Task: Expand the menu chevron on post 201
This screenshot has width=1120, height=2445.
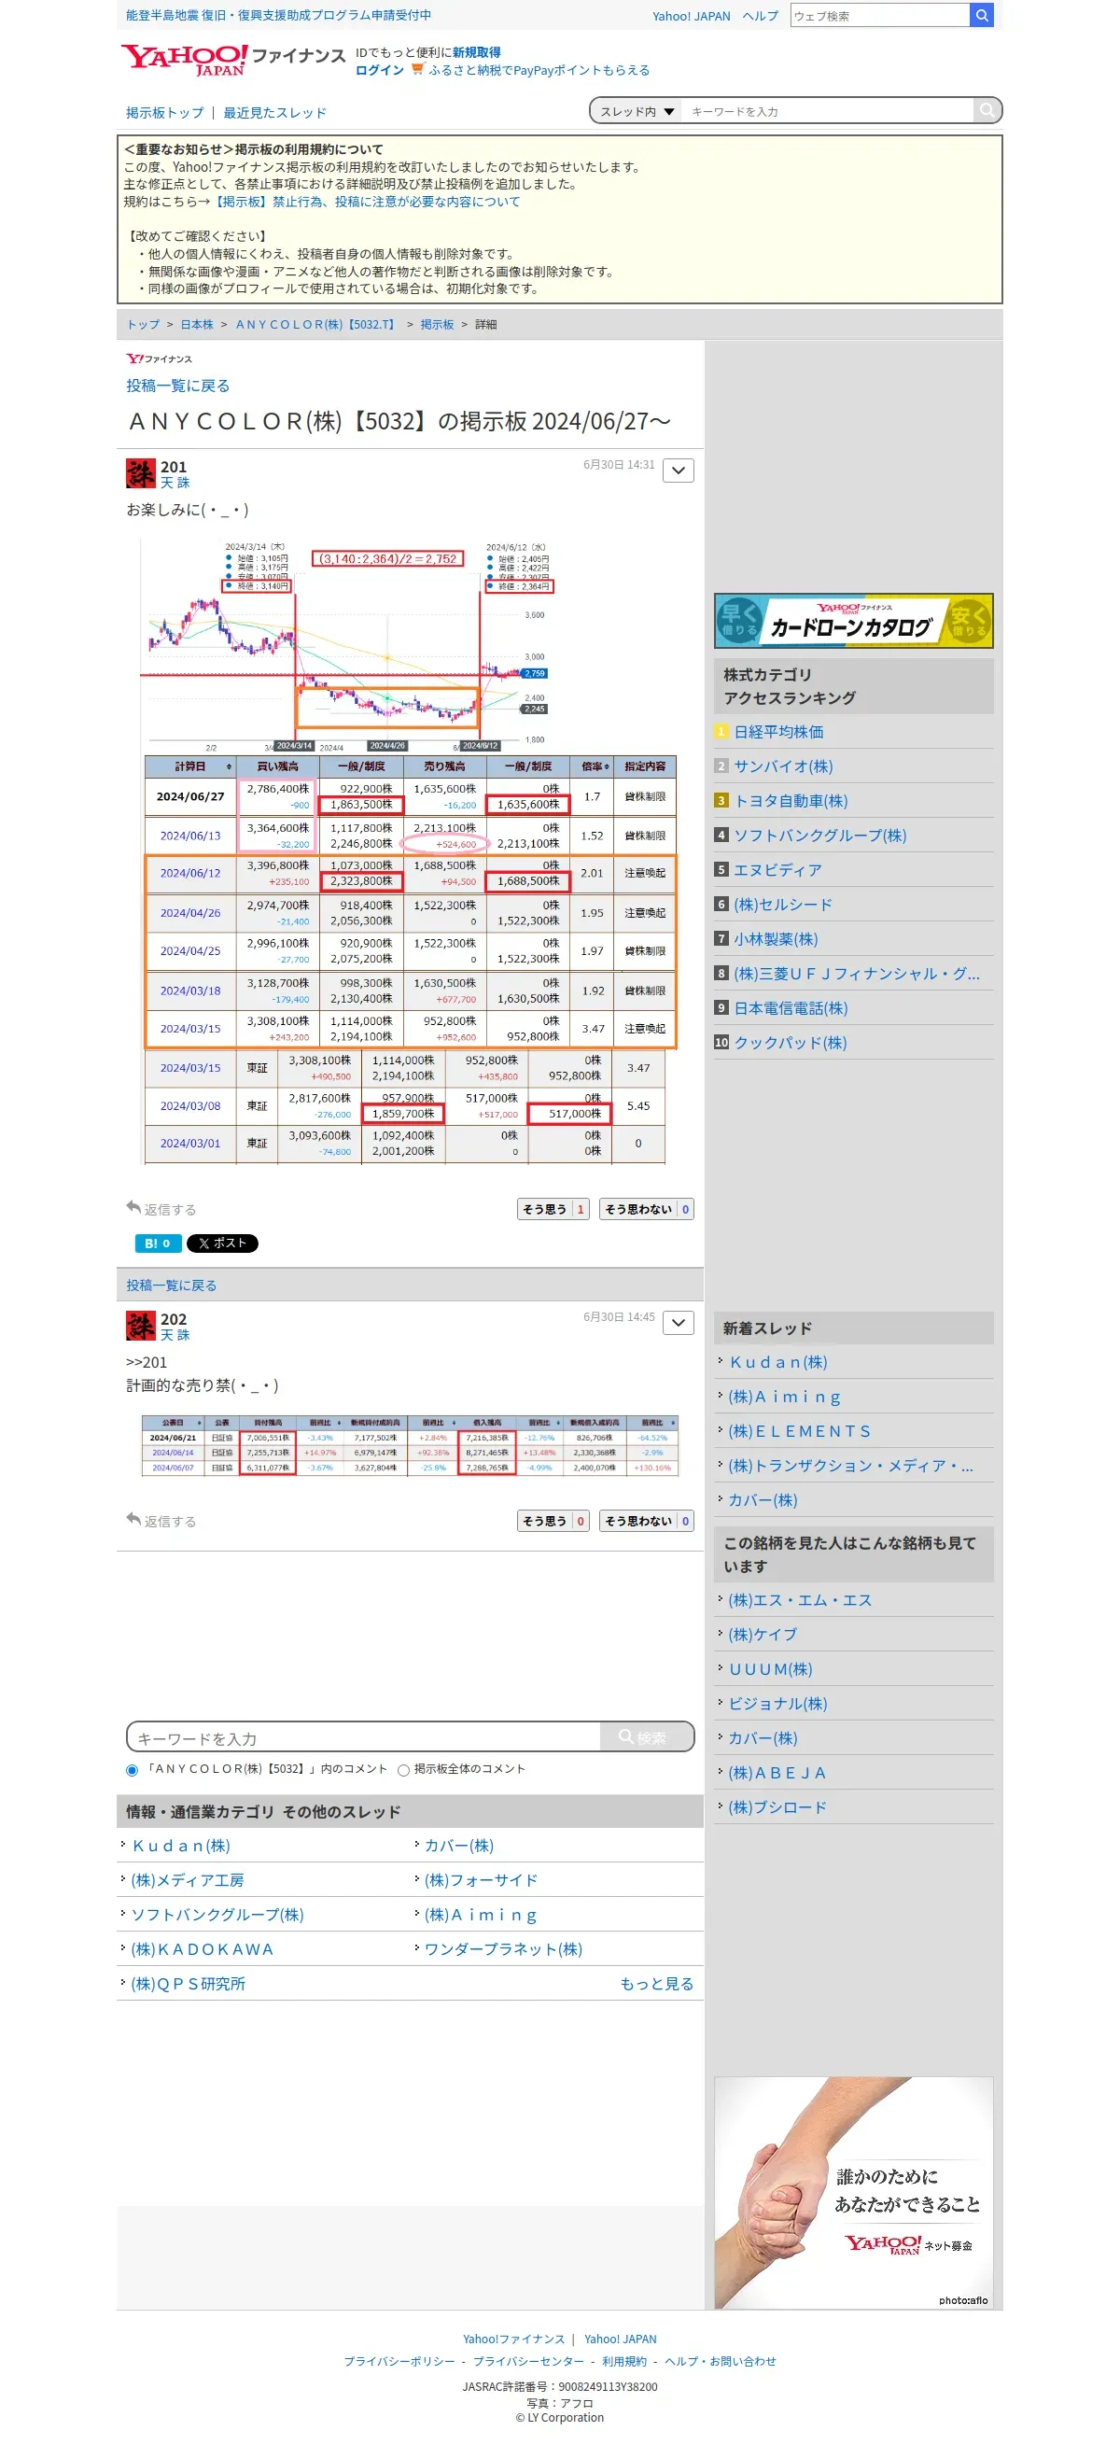Action: (x=679, y=471)
